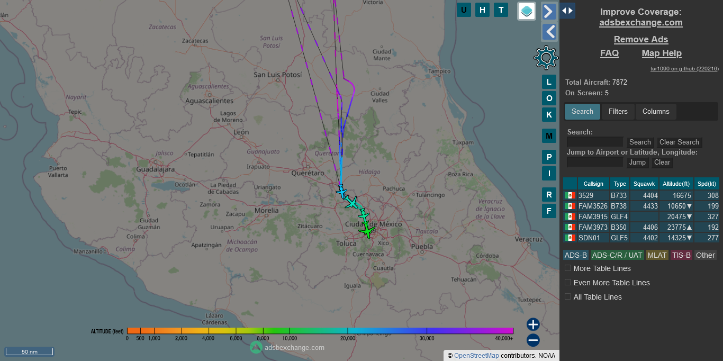Toggle the MLAT source filter
Image resolution: width=723 pixels, height=361 pixels.
click(657, 255)
